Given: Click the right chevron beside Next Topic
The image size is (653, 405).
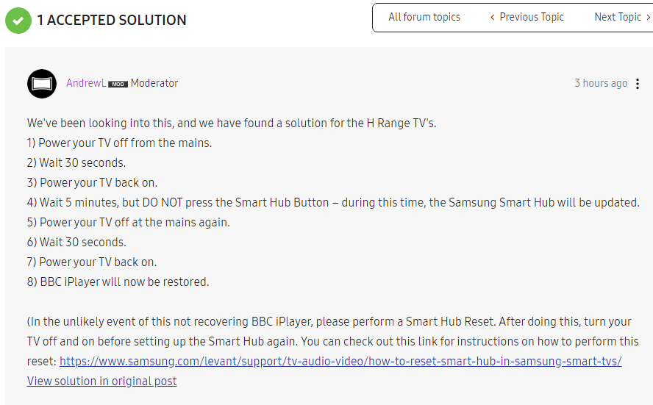Looking at the screenshot, I should tap(647, 17).
